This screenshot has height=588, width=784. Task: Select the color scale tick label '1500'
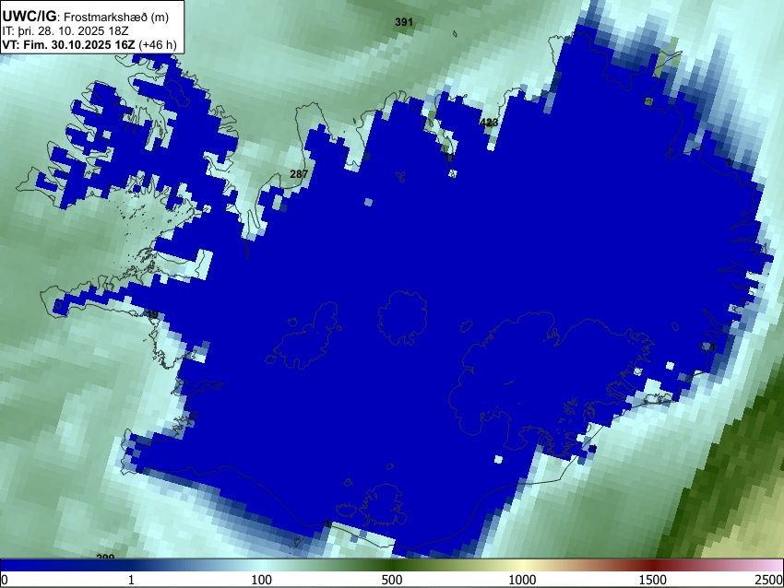coord(653,580)
